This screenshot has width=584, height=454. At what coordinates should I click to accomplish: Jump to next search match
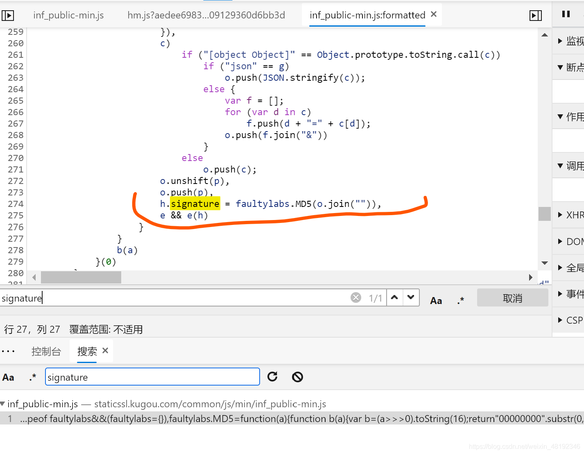tap(411, 297)
